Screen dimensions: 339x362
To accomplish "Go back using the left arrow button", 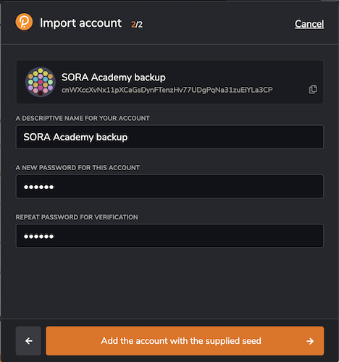I will (28, 341).
